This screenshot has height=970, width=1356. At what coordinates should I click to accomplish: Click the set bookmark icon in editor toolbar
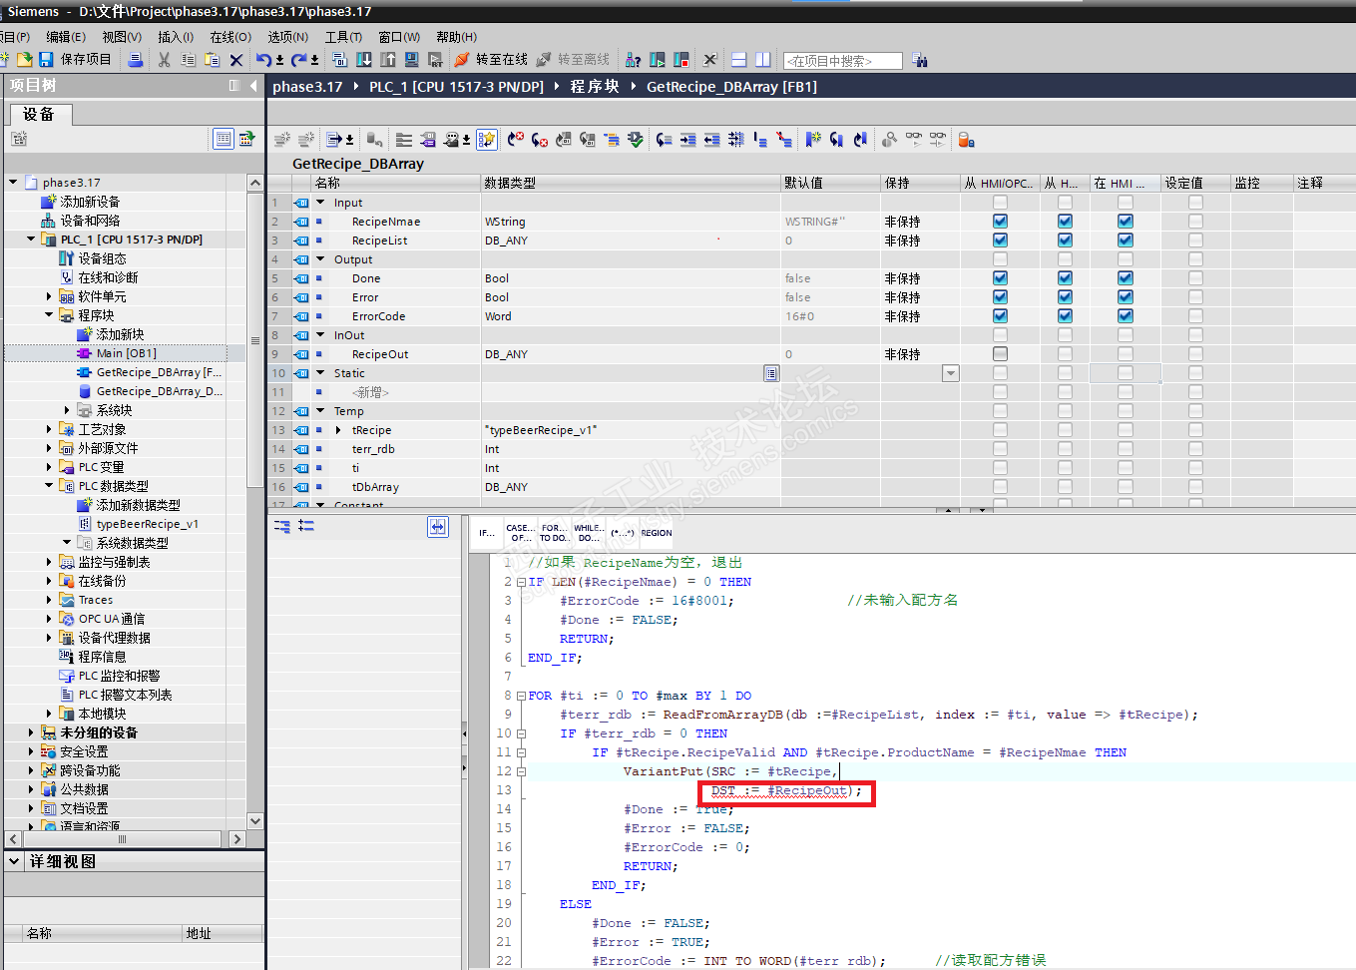pos(812,140)
